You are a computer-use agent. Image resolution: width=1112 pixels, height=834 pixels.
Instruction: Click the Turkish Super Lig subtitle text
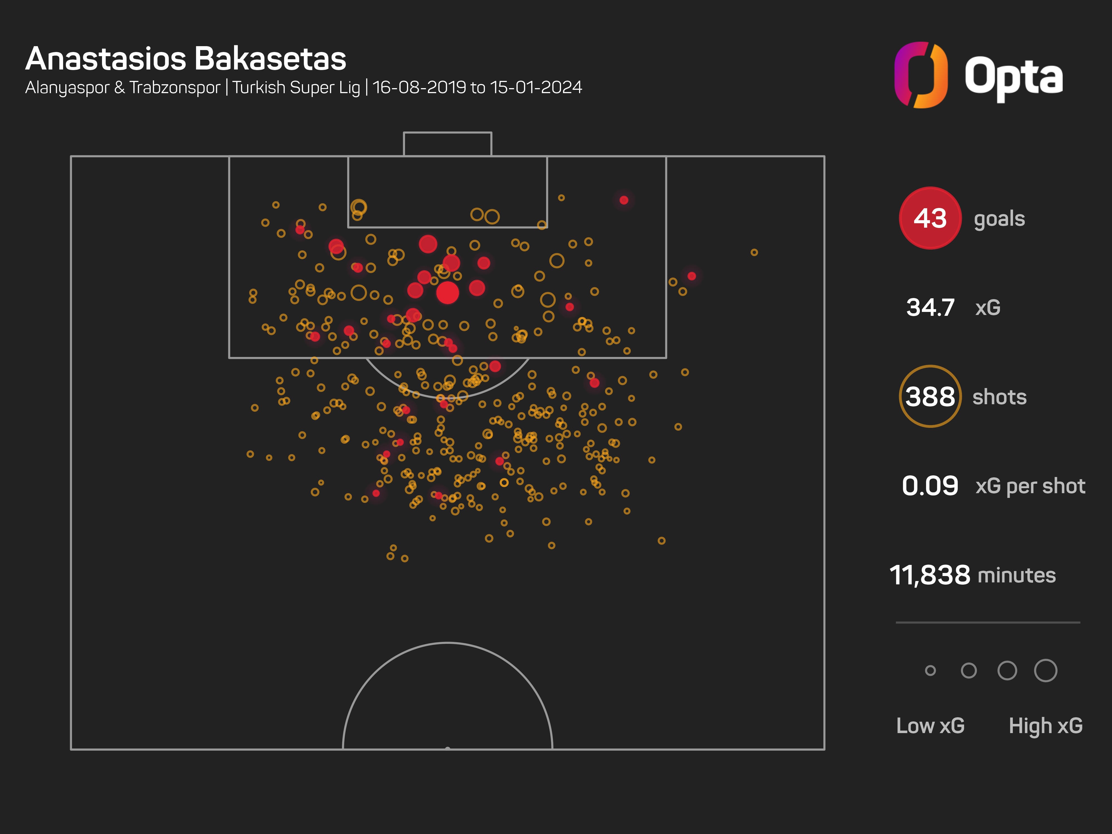pos(296,88)
